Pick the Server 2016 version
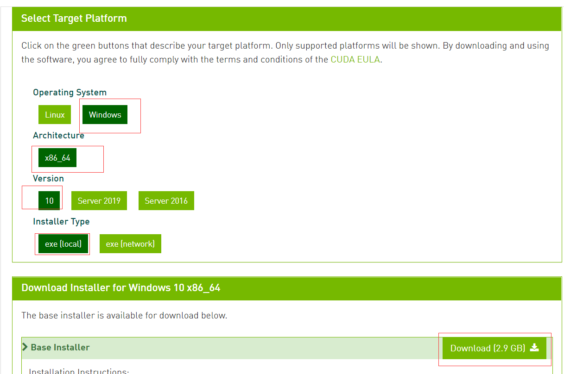This screenshot has width=564, height=374. pyautogui.click(x=166, y=201)
